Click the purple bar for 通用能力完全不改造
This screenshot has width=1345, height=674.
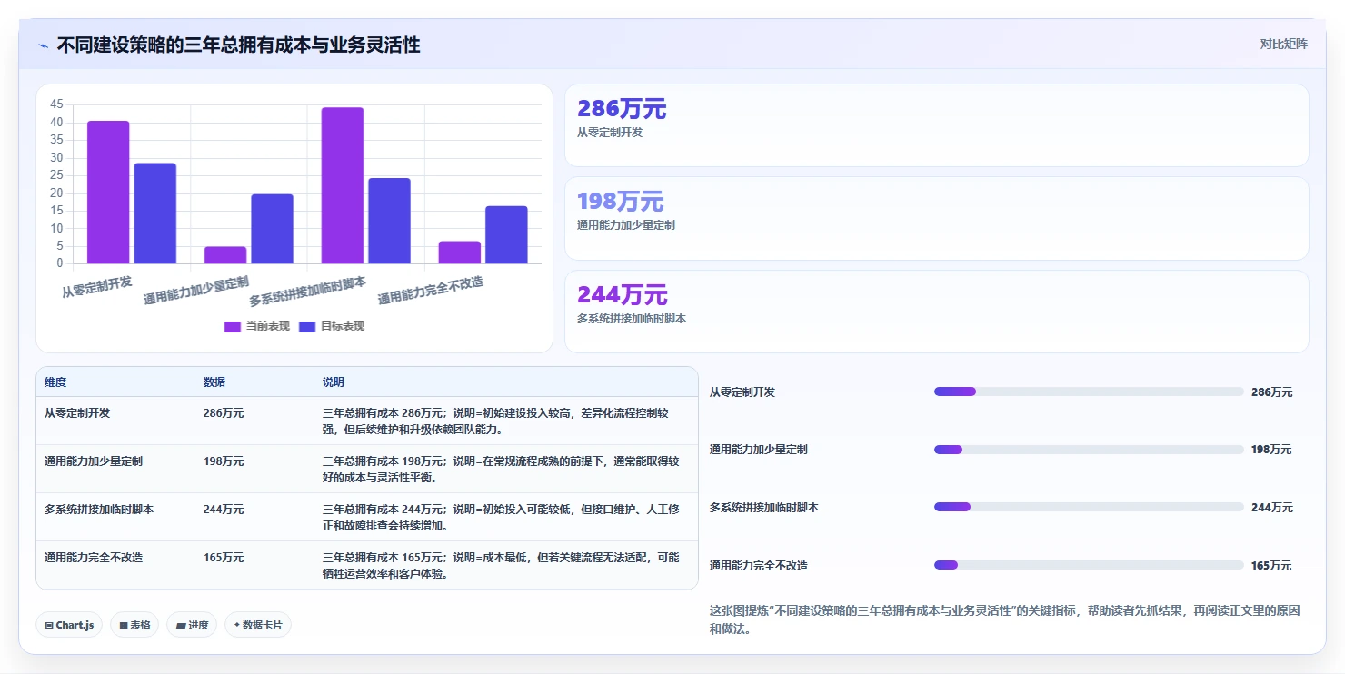click(460, 253)
